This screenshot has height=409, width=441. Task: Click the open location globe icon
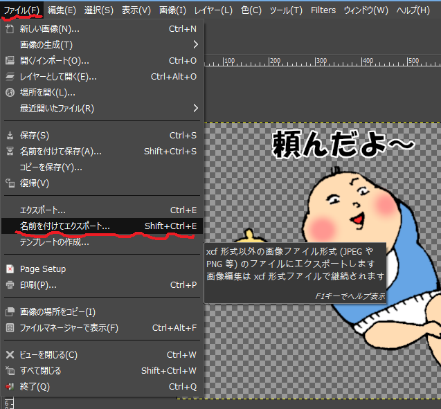tap(10, 93)
